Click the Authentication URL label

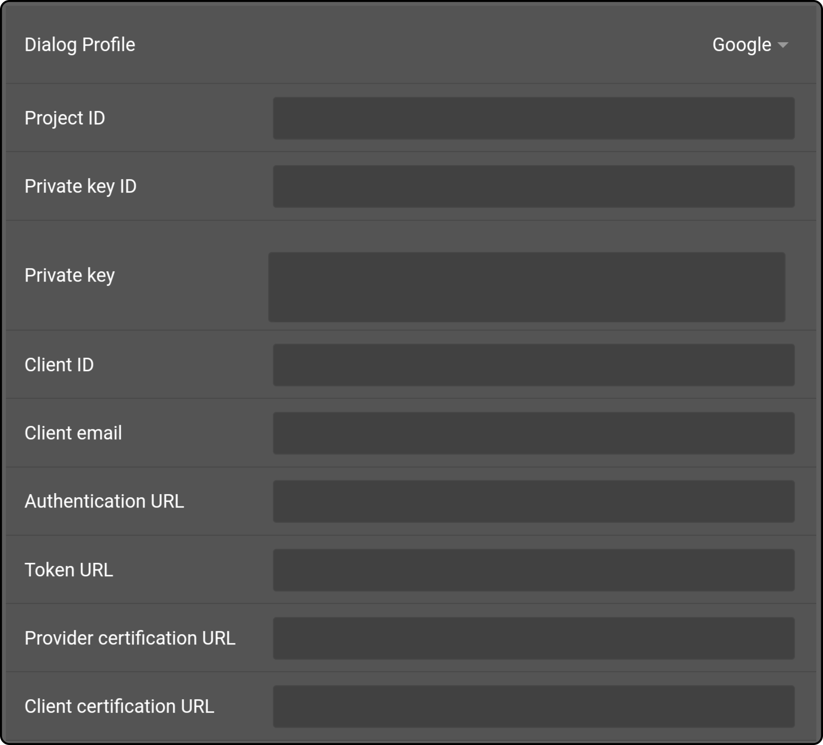pyautogui.click(x=104, y=501)
